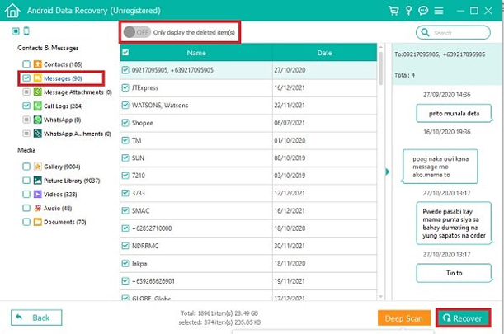The width and height of the screenshot is (504, 334).
Task: Click the green select-all square icon
Action: point(16,31)
